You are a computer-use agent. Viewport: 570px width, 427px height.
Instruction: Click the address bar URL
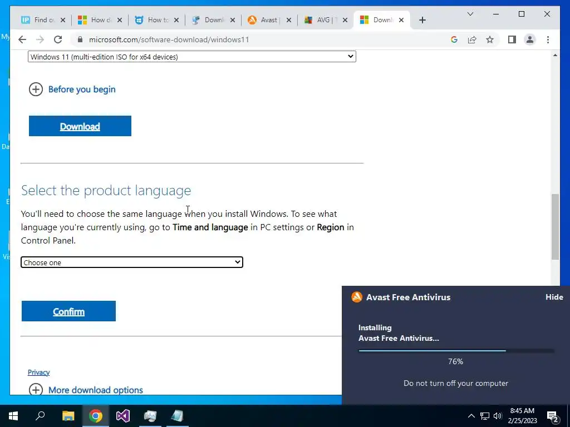169,39
